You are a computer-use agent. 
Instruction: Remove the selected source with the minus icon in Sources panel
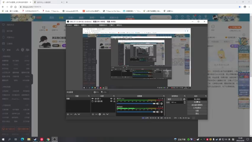pyautogui.click(x=96, y=114)
